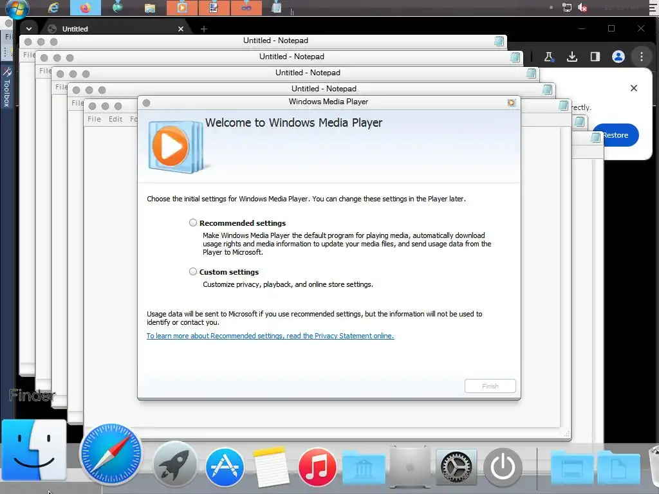This screenshot has width=659, height=494.
Task: Click the Finish button in Media Player
Action: tap(490, 386)
